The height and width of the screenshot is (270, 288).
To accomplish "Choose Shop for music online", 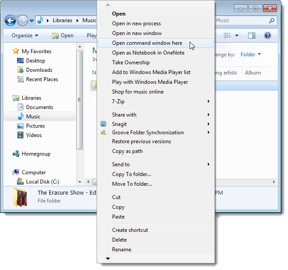I will [156, 92].
